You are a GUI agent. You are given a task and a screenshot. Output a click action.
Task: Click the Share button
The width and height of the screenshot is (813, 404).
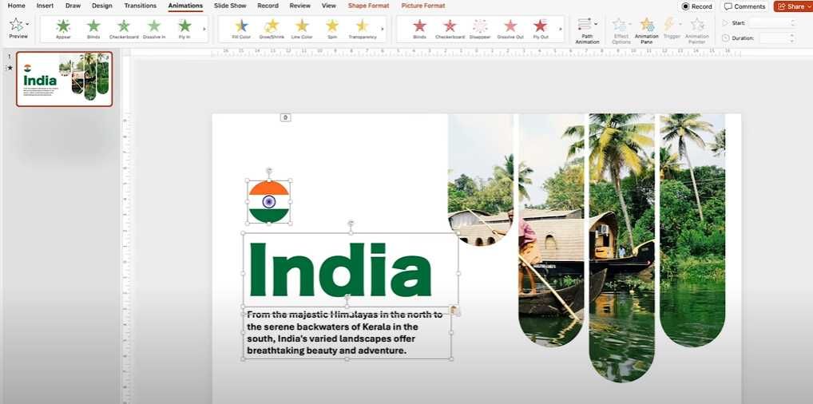pos(791,6)
